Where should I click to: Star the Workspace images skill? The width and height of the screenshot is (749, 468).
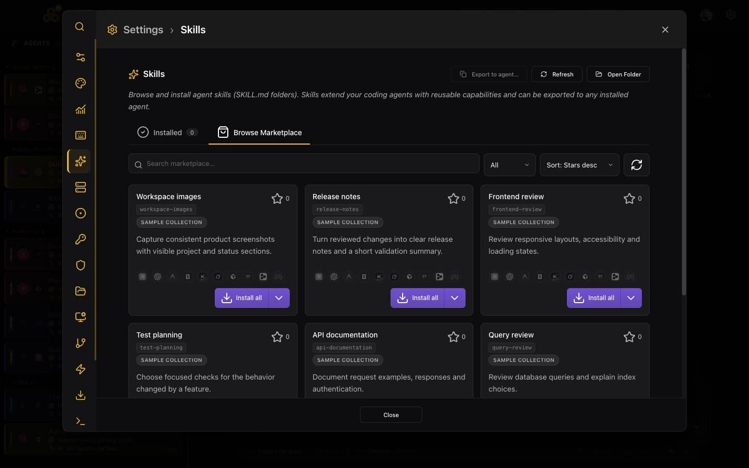[x=277, y=198]
